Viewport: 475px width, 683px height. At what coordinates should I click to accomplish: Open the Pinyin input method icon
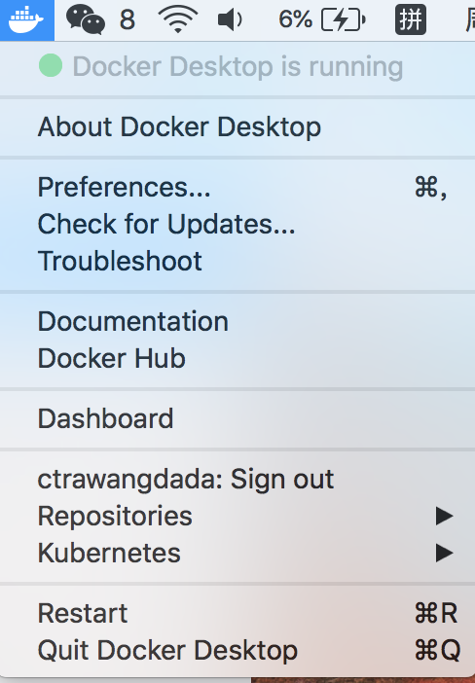point(411,20)
